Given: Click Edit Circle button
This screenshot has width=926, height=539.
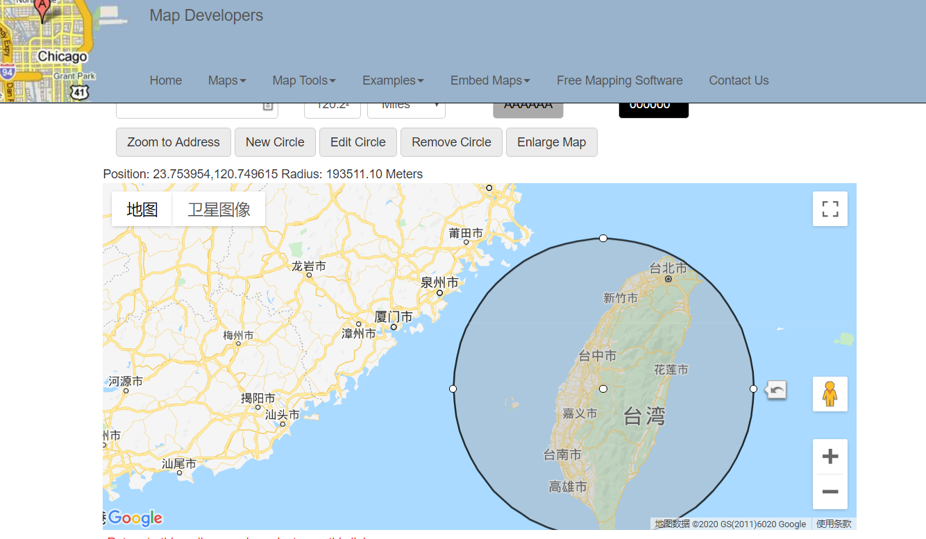Looking at the screenshot, I should pyautogui.click(x=358, y=142).
